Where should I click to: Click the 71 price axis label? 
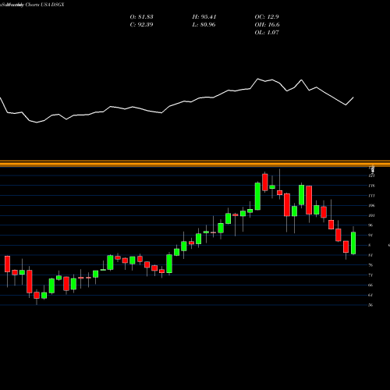coord(370,275)
